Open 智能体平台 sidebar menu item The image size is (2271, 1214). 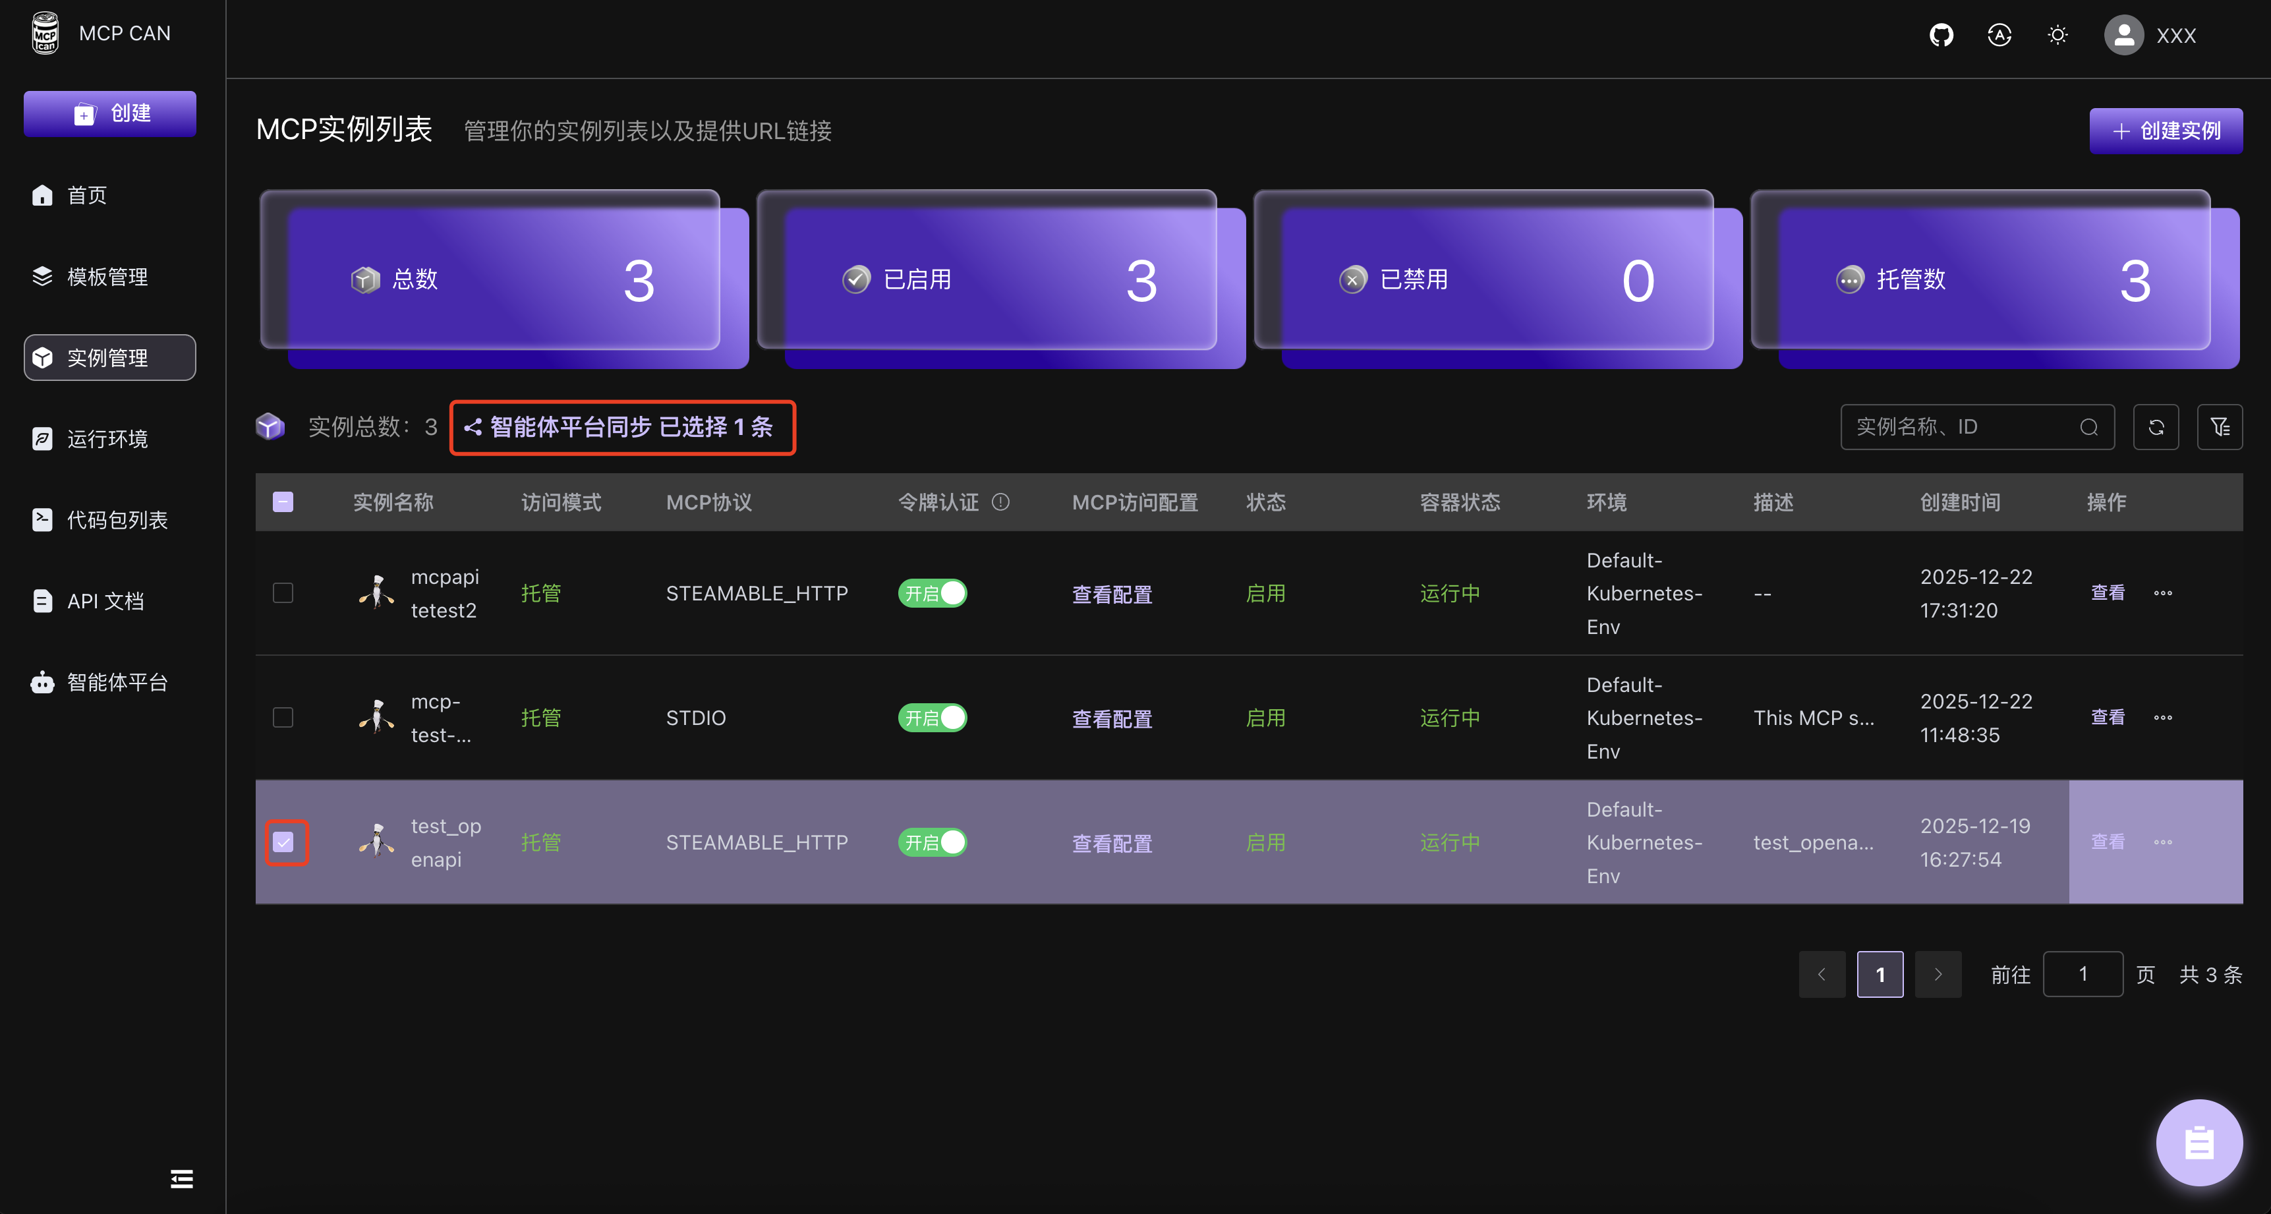click(117, 681)
